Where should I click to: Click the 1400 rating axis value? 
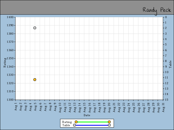10,17
